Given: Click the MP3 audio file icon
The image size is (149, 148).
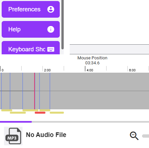Looking at the screenshot, I should point(13,136).
